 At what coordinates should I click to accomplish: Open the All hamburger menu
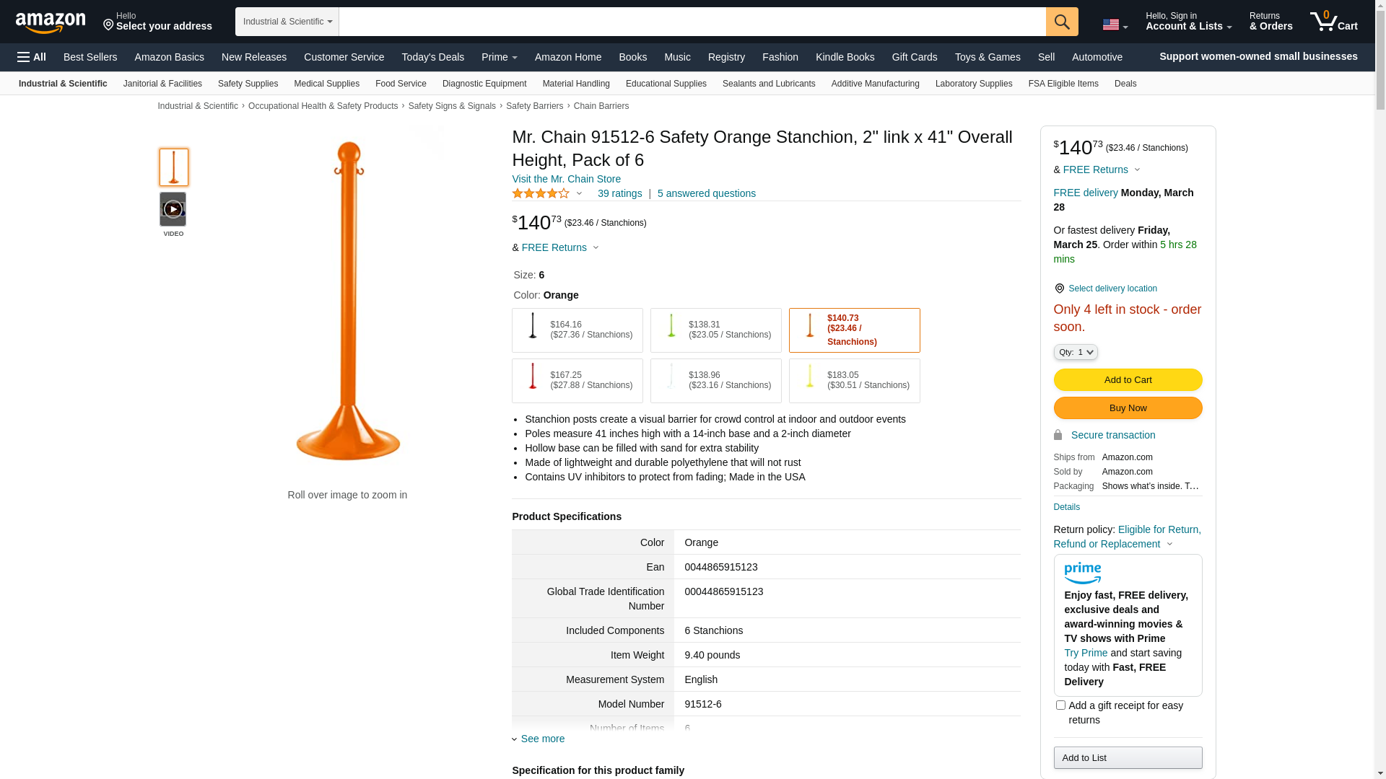(x=32, y=57)
